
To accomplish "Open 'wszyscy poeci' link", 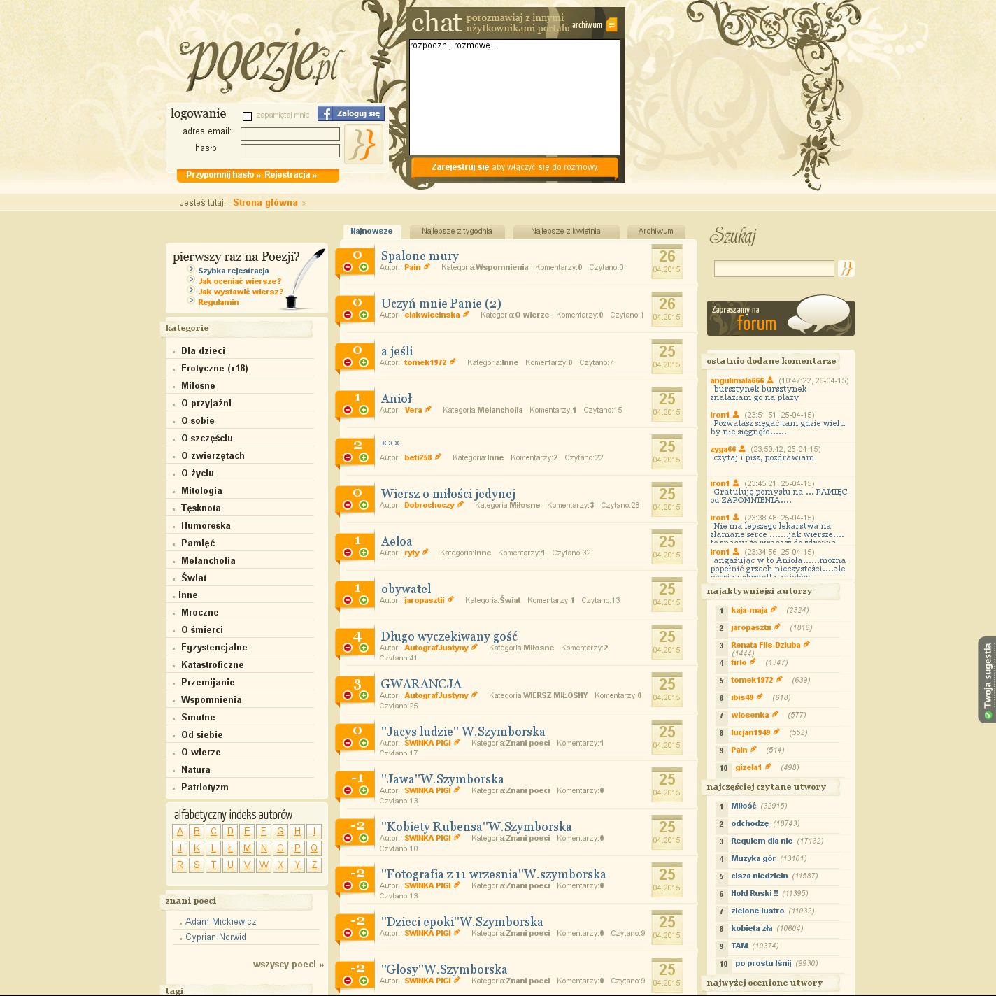I will coord(288,964).
